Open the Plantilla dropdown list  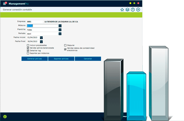pyautogui.click(x=60, y=30)
